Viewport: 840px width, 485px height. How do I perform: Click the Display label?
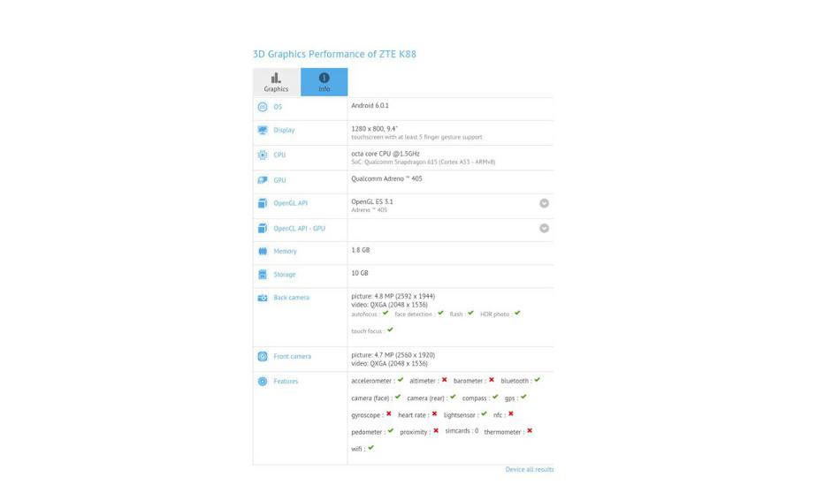pos(284,130)
